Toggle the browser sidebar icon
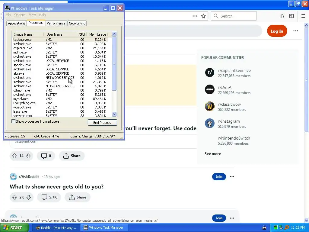Viewport: 309px width, 232px height. [x=291, y=16]
